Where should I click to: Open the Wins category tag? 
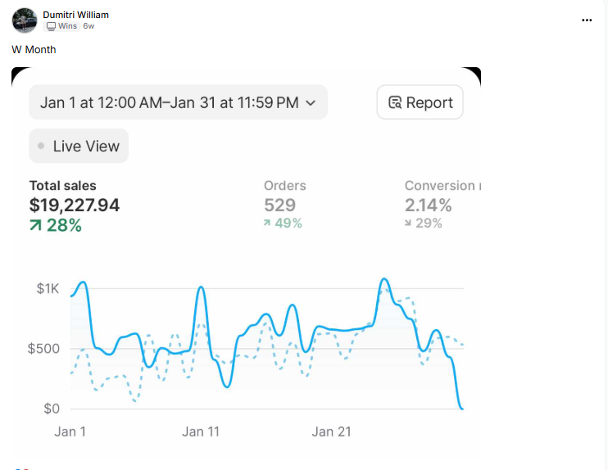(61, 26)
